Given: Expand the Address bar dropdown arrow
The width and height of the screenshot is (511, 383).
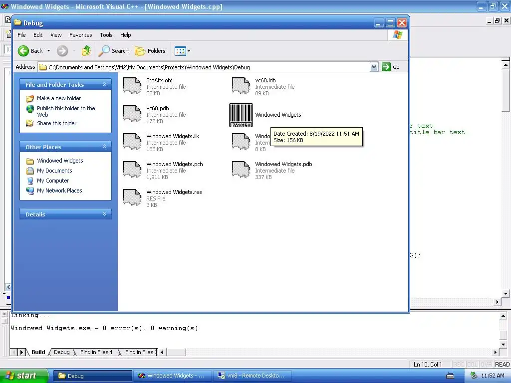Looking at the screenshot, I should point(374,67).
